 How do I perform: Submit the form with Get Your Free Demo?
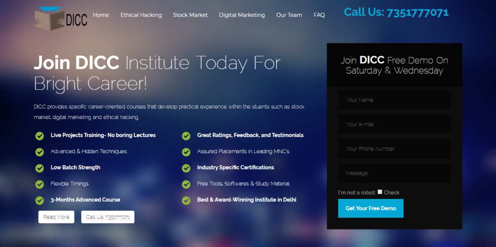[x=371, y=208]
